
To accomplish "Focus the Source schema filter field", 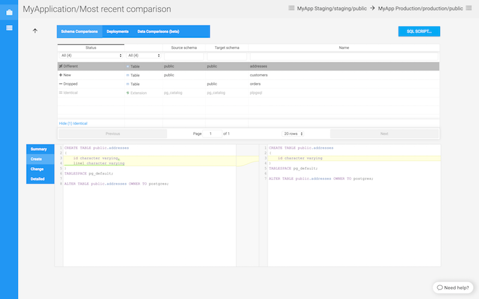I will click(184, 56).
